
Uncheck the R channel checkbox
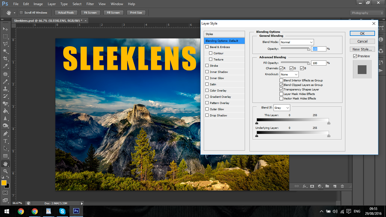[x=281, y=68]
